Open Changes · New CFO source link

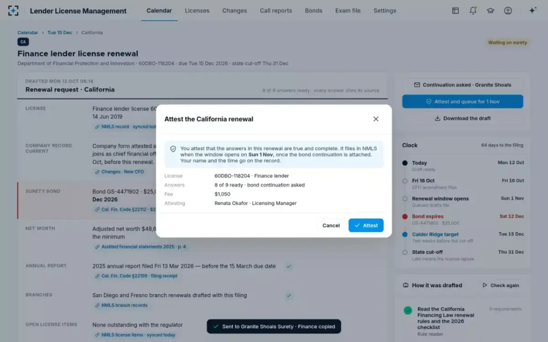pos(120,172)
